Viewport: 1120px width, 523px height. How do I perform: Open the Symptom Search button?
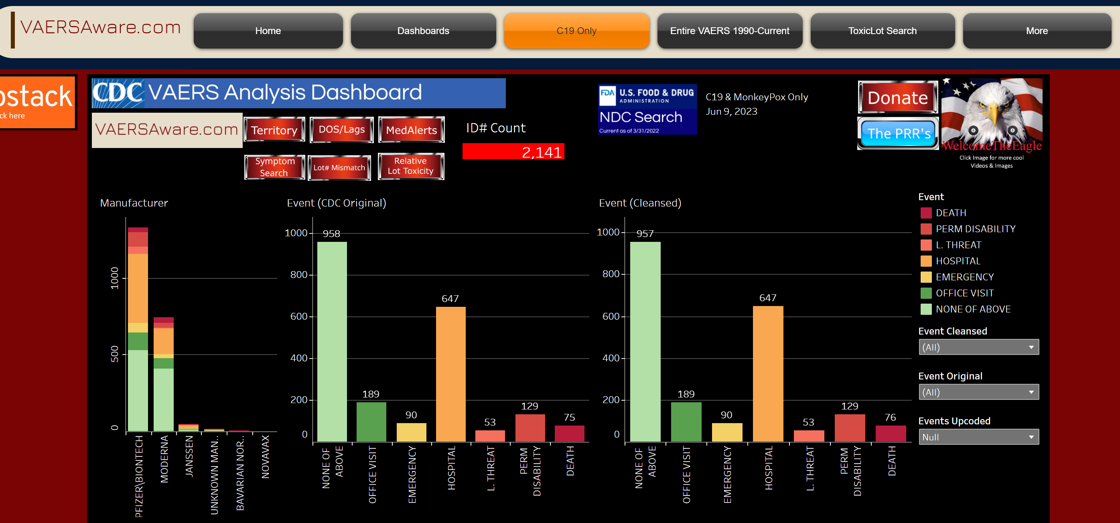274,167
